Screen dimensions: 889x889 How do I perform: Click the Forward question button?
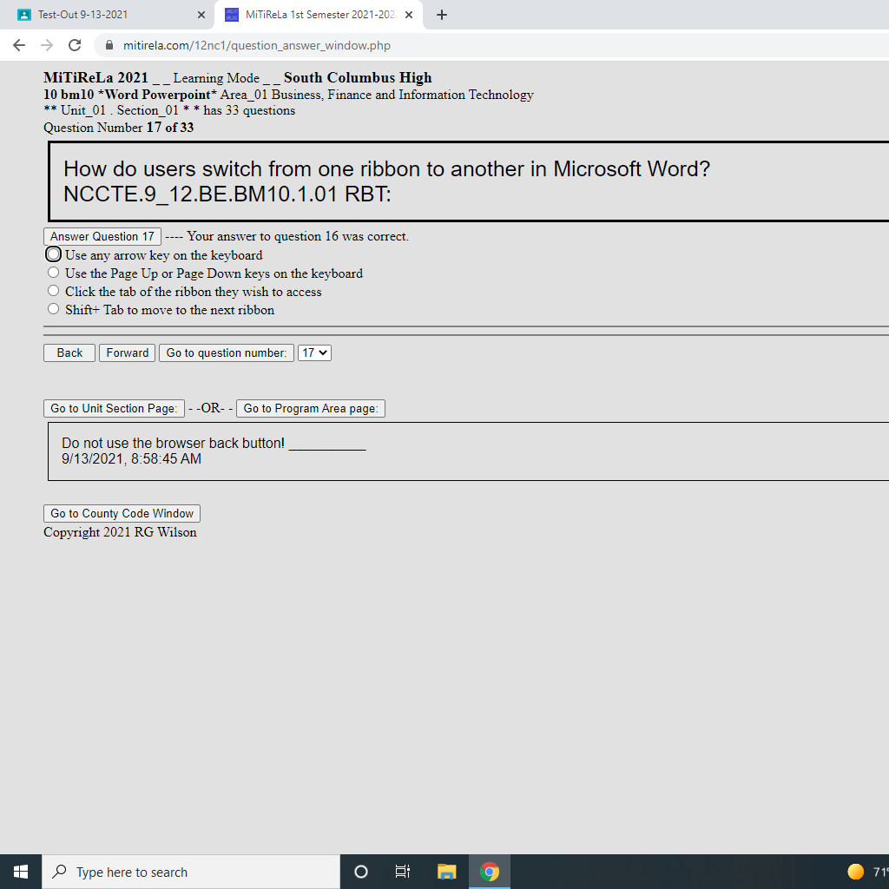tap(127, 352)
